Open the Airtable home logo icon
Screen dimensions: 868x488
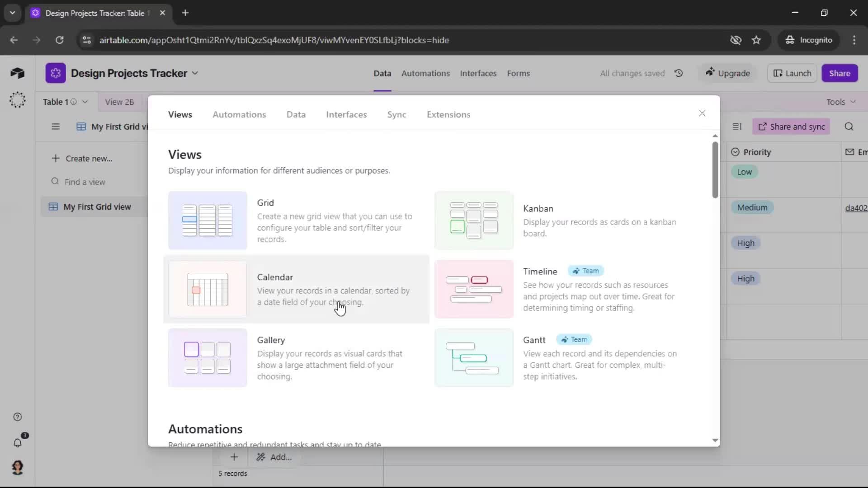17,73
